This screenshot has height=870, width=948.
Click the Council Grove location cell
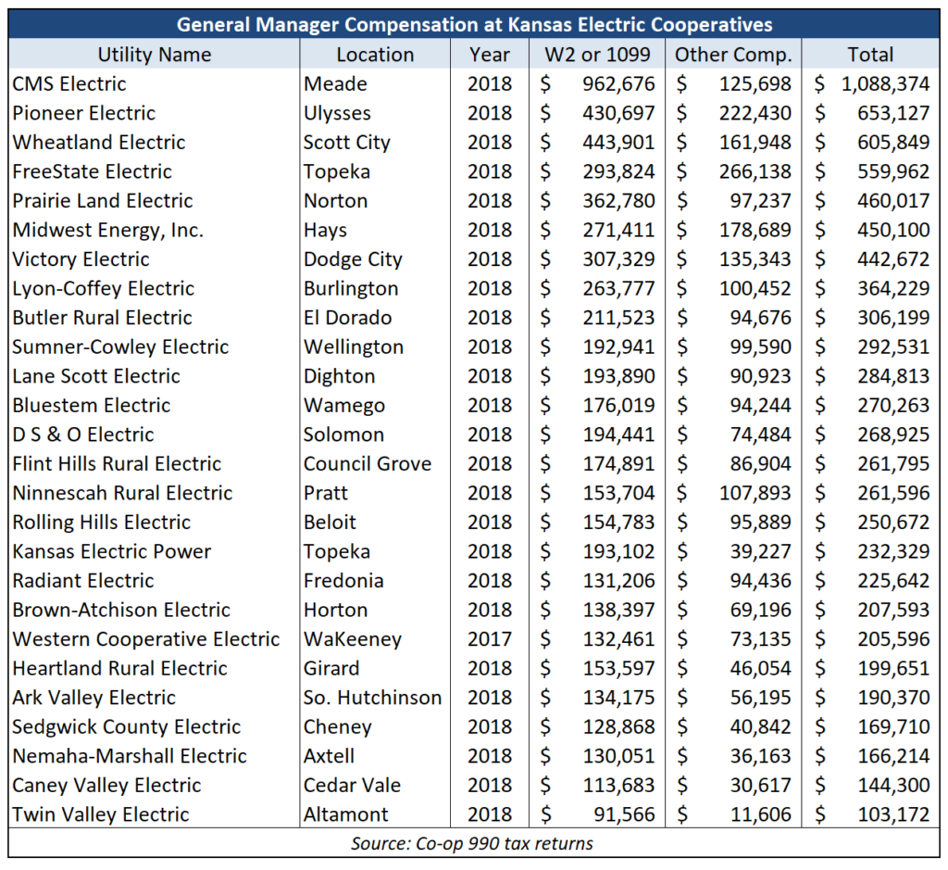pyautogui.click(x=368, y=464)
